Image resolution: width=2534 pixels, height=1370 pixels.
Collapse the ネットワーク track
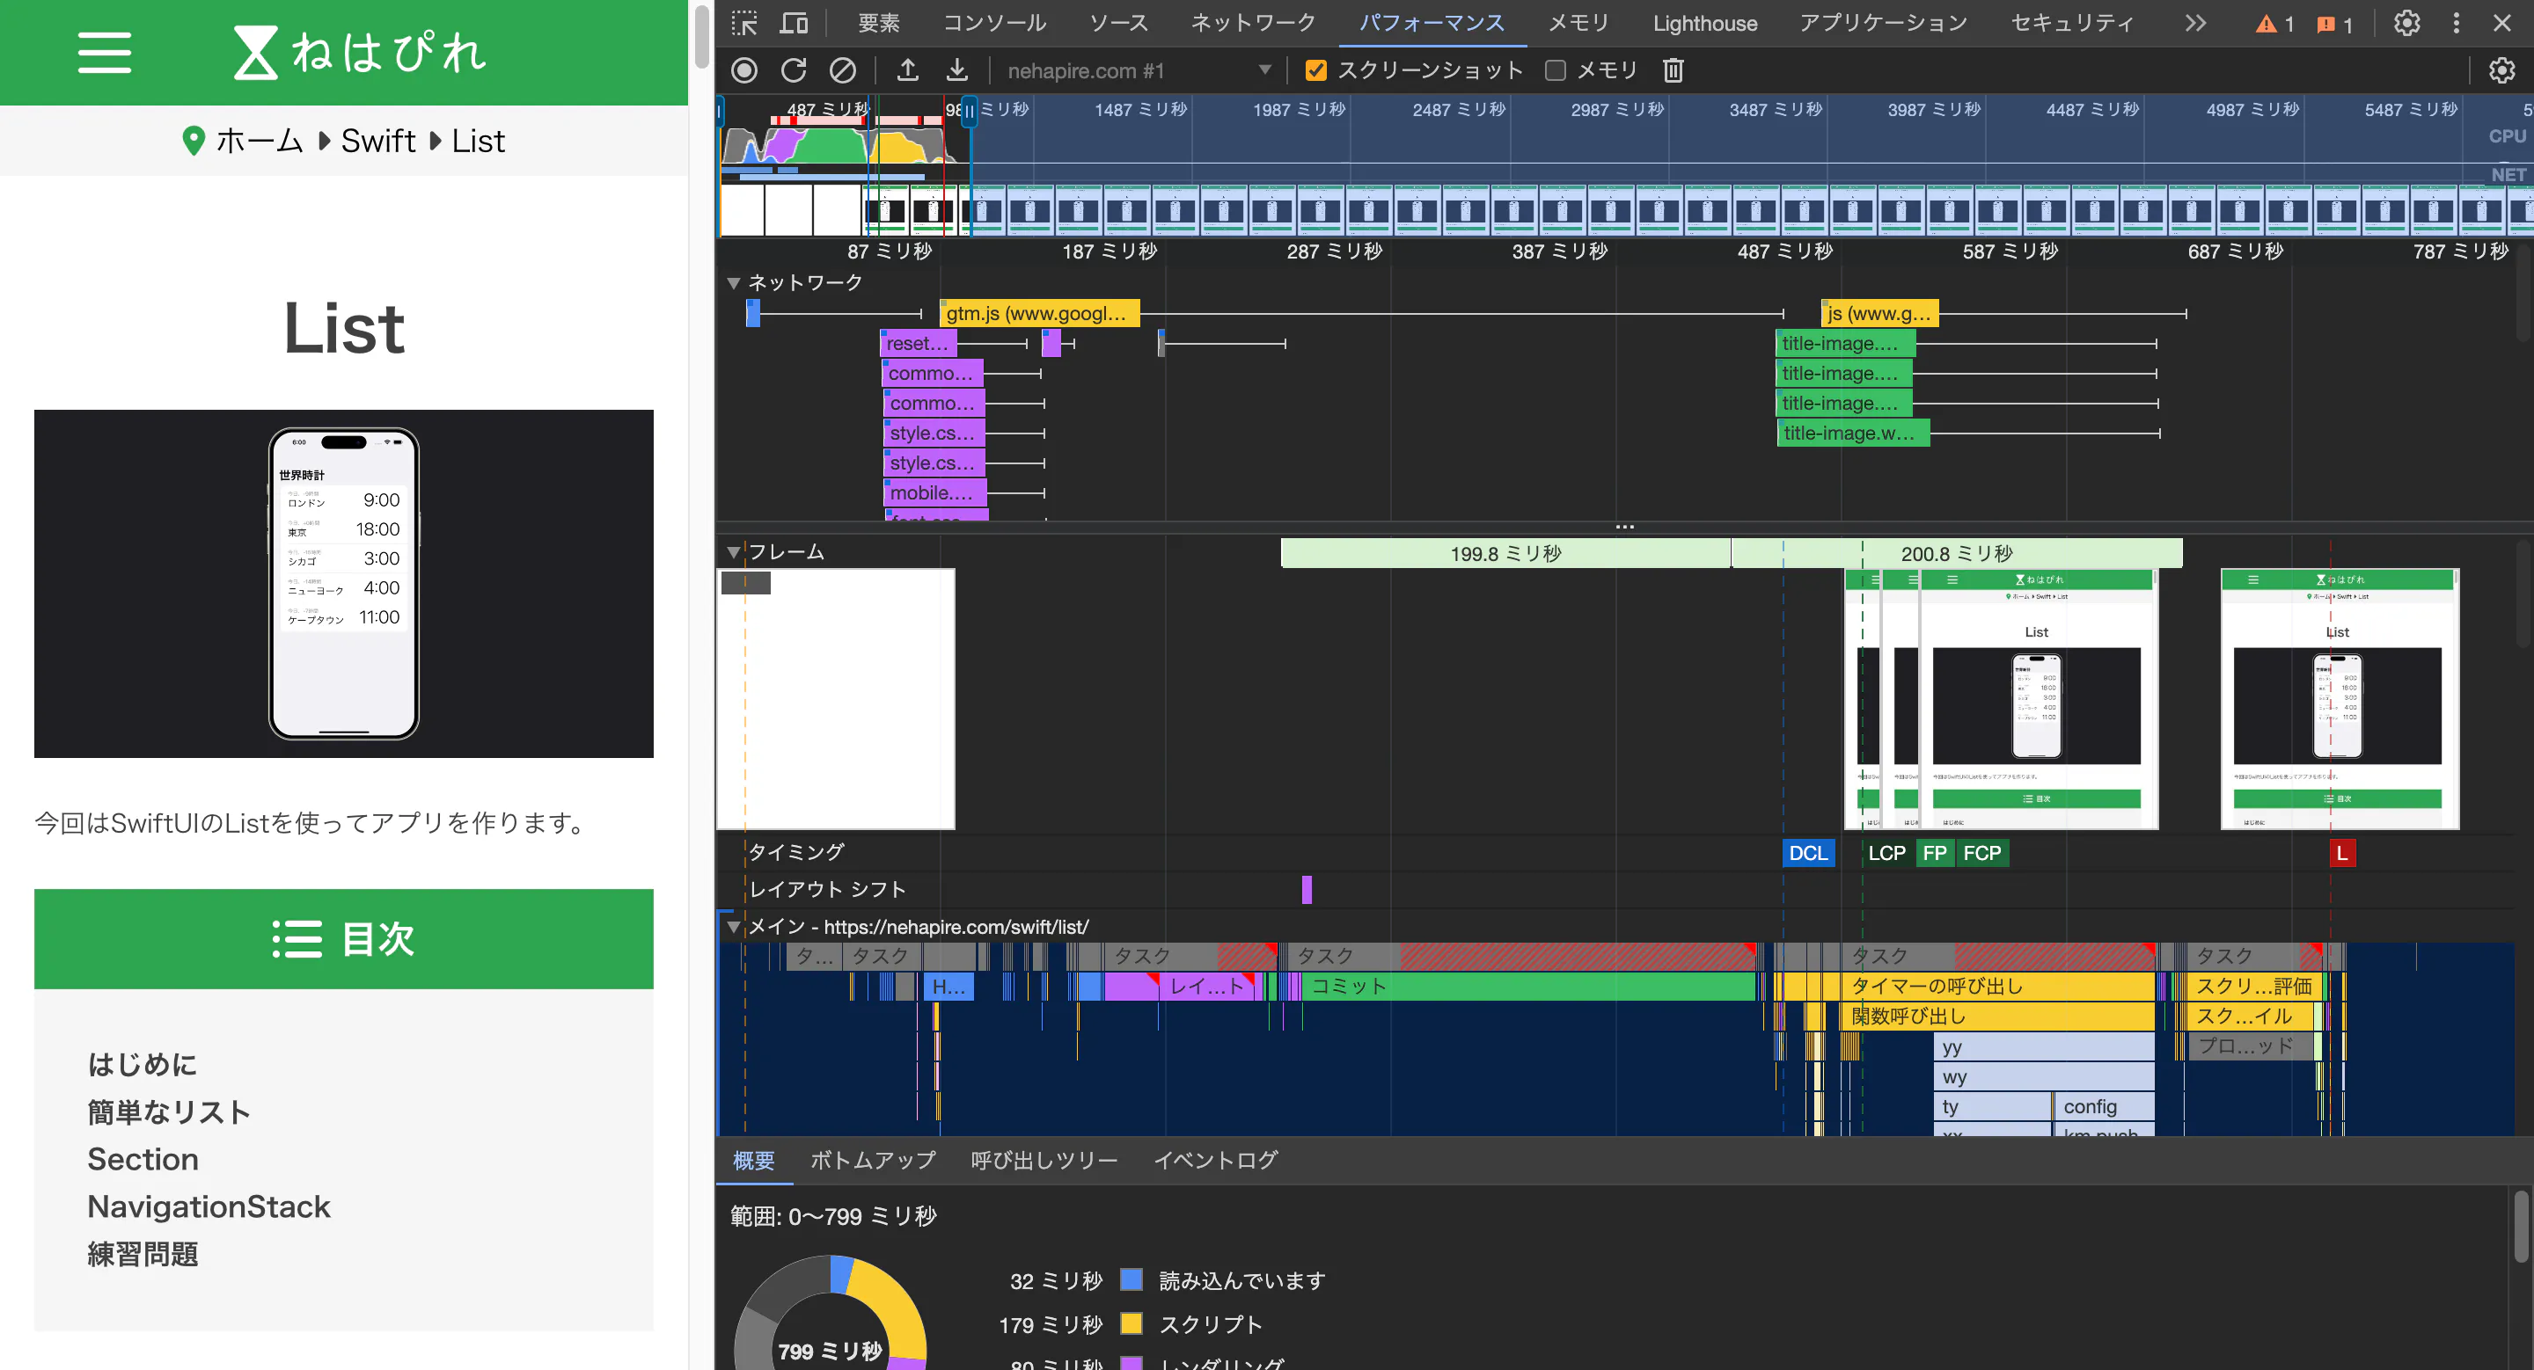[733, 283]
